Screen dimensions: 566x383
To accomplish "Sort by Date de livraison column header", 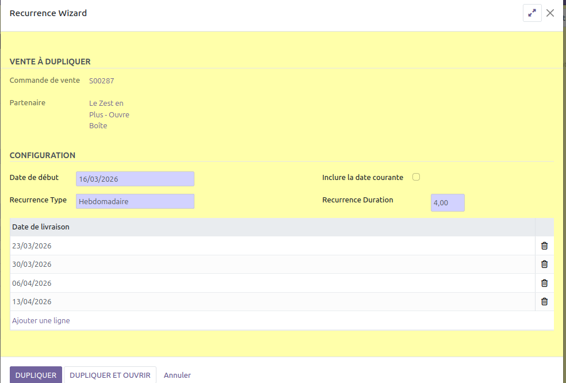I will (41, 227).
